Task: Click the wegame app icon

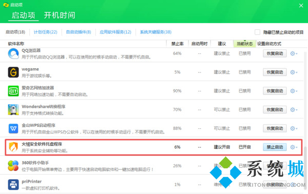Action: point(13,72)
